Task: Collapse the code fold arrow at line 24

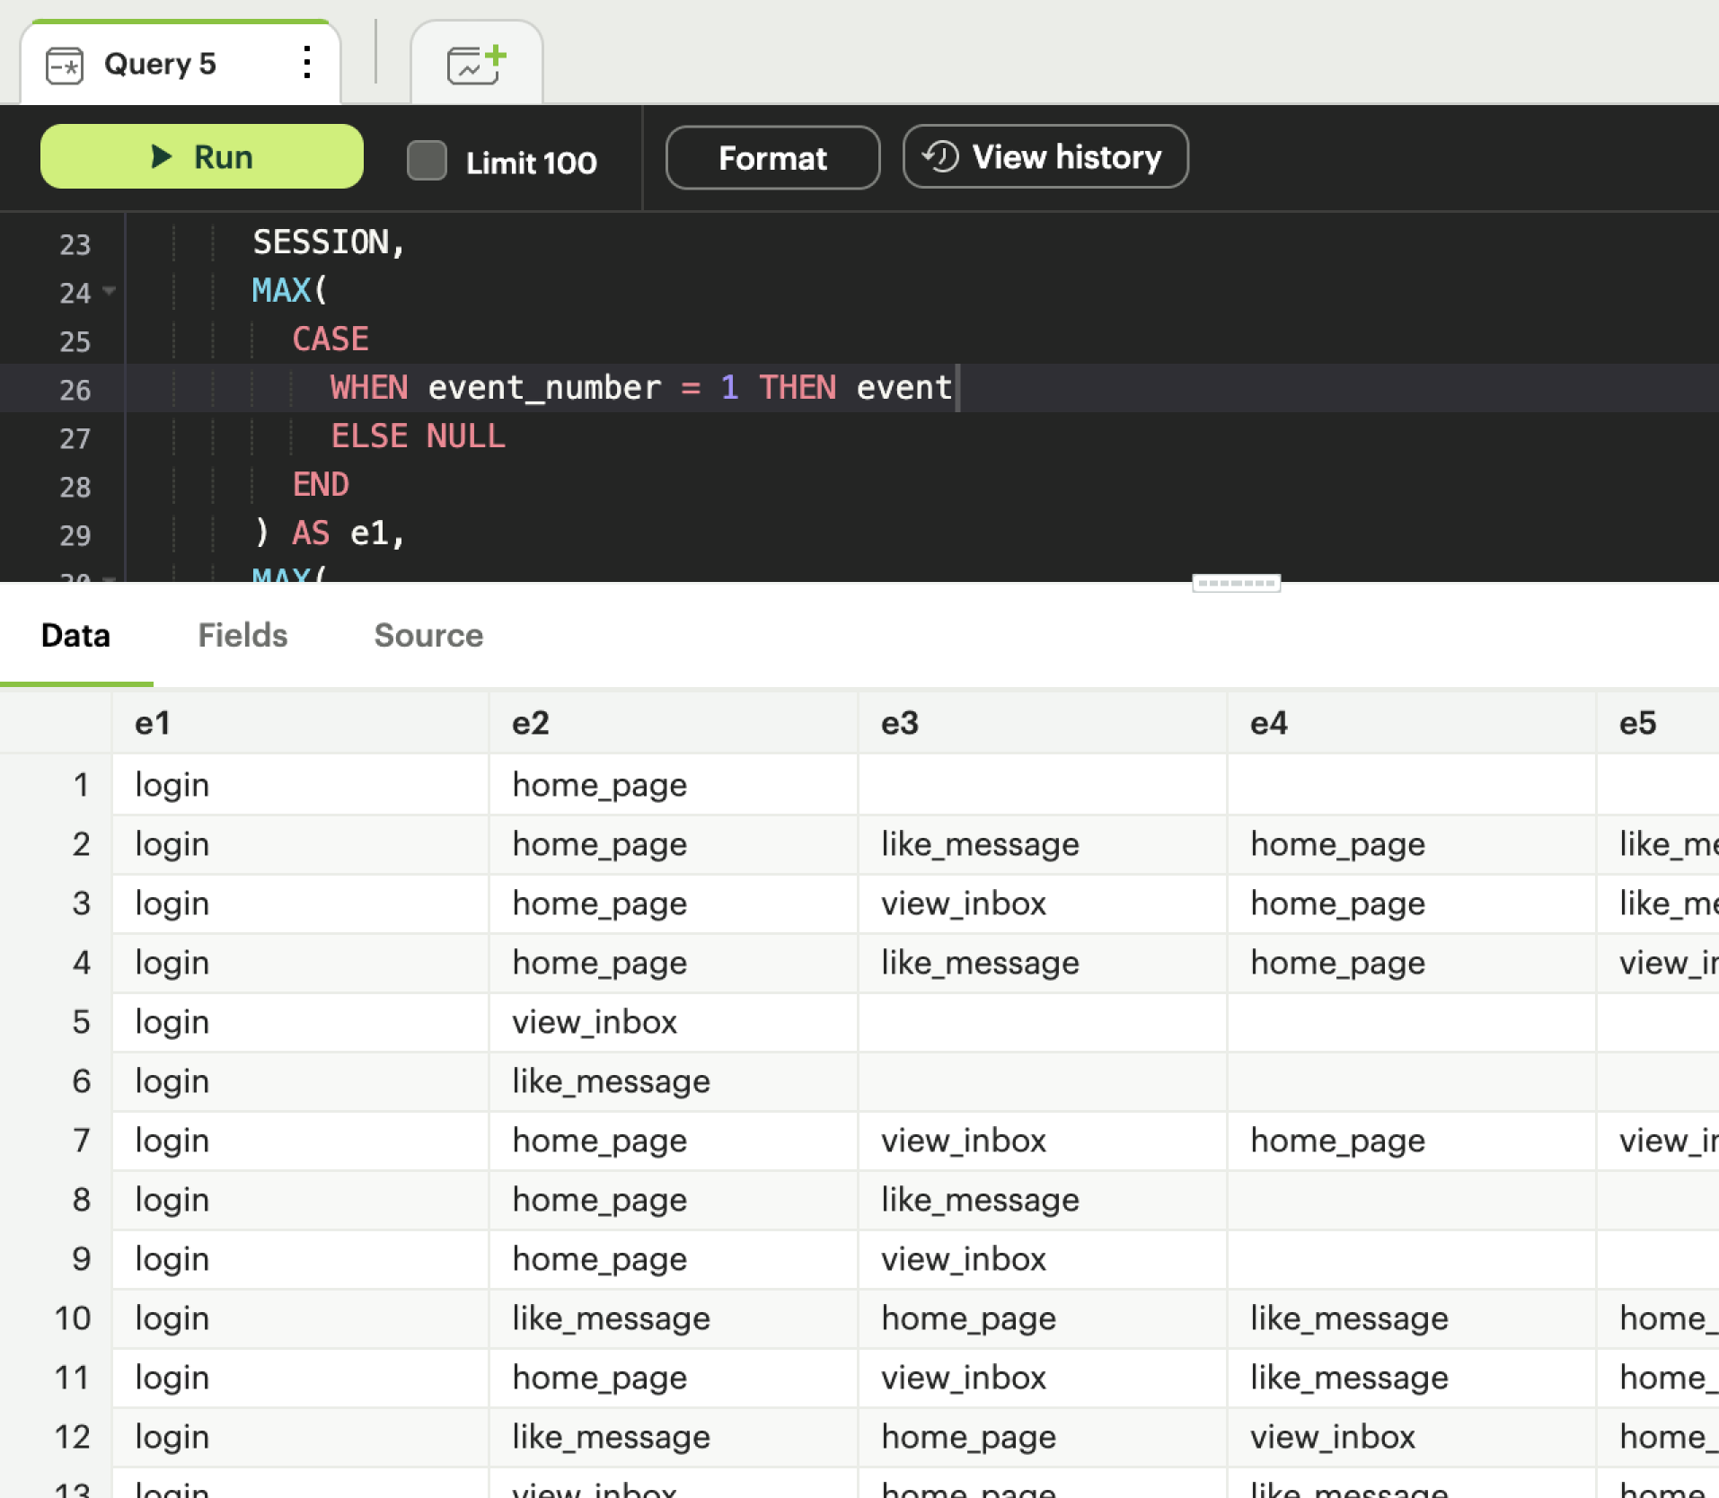Action: [x=110, y=291]
